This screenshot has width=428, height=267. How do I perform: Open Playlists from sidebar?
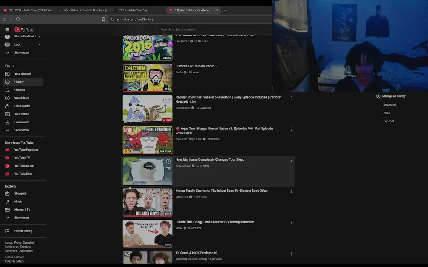coord(23,90)
